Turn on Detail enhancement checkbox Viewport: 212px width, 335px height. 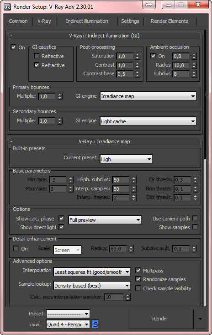coord(16,248)
